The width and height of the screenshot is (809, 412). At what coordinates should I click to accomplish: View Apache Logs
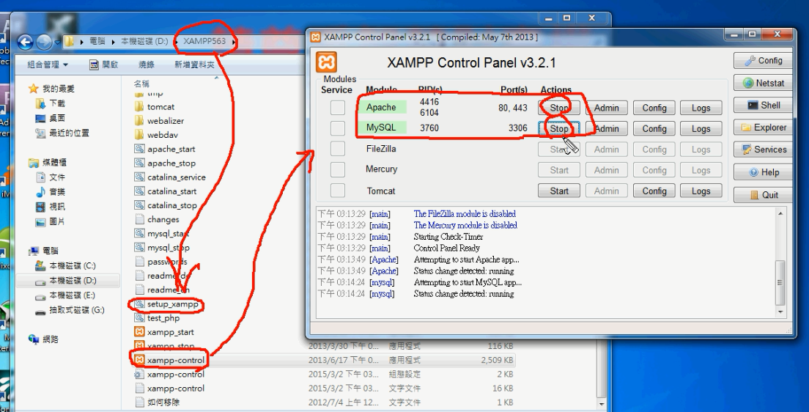[x=701, y=108]
